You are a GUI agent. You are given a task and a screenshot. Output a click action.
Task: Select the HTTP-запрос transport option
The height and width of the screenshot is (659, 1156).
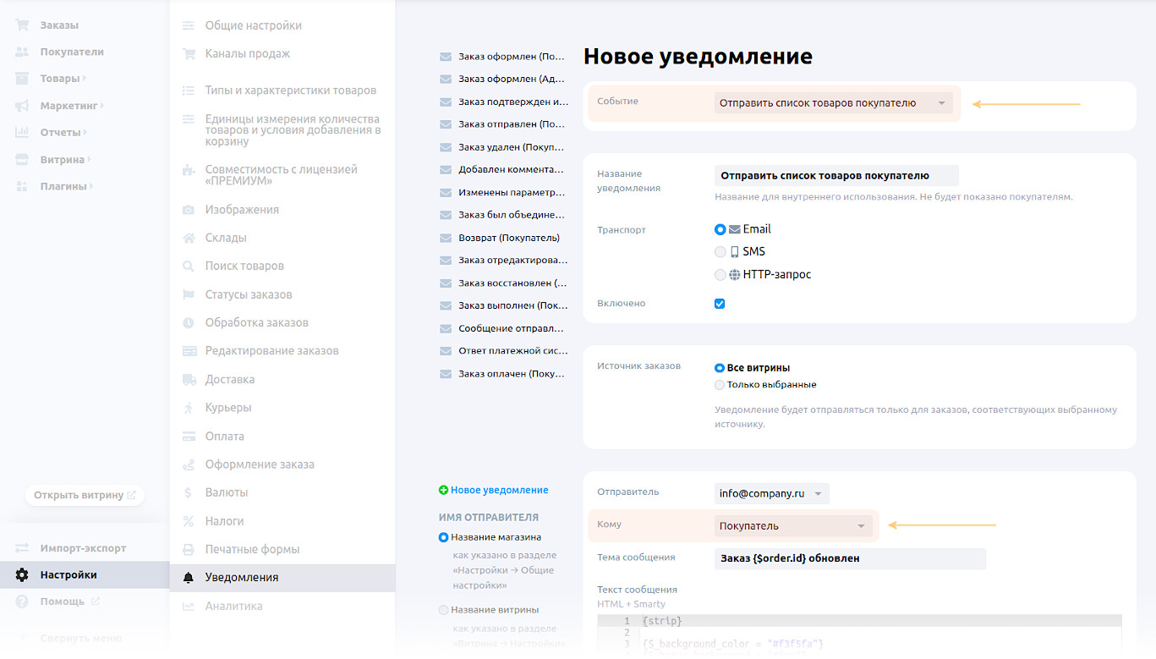click(x=720, y=275)
